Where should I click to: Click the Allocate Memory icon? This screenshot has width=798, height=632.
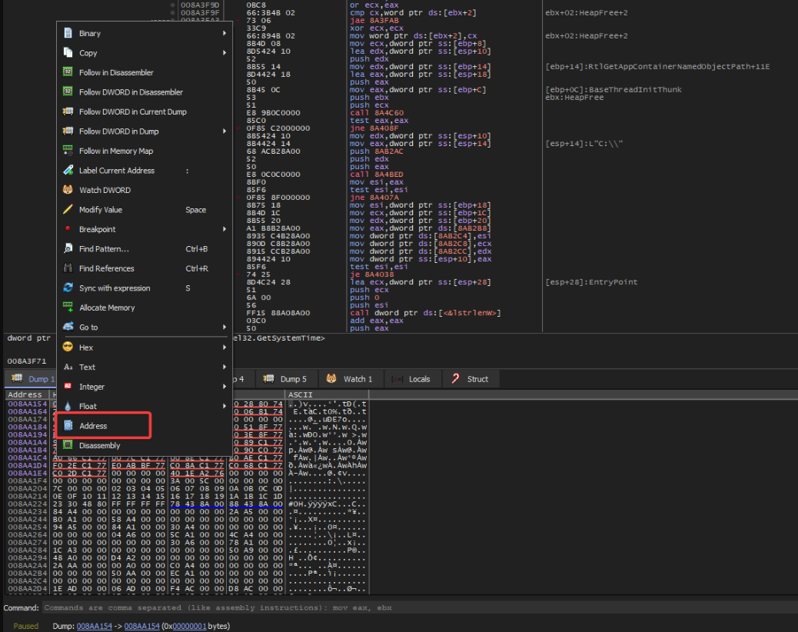pos(68,308)
